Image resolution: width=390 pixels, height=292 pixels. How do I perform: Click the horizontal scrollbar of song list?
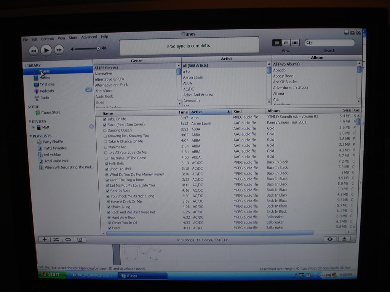click(210, 233)
